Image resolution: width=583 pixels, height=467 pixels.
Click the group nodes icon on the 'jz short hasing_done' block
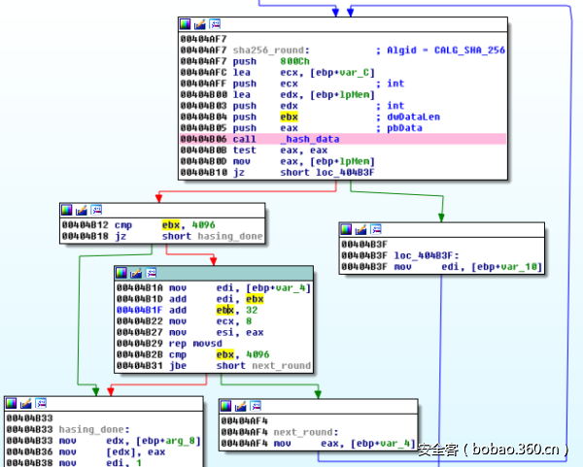click(x=95, y=210)
